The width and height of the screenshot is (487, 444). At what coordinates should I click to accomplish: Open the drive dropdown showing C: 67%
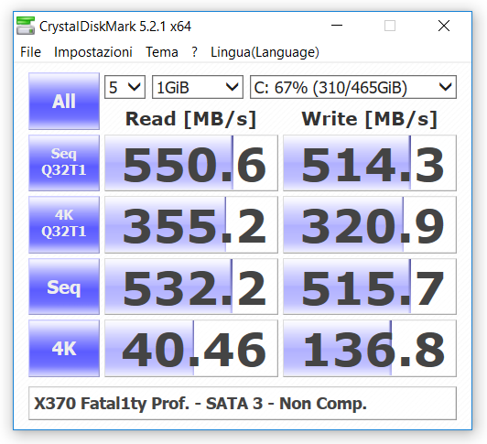tap(353, 87)
